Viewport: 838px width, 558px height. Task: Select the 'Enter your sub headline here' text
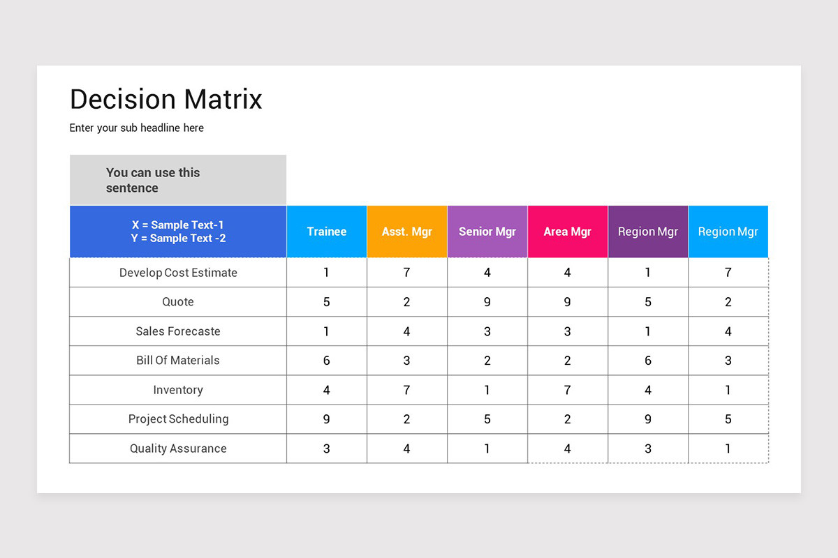pyautogui.click(x=137, y=128)
